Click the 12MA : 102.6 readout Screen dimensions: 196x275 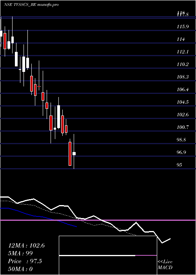pos(26,246)
